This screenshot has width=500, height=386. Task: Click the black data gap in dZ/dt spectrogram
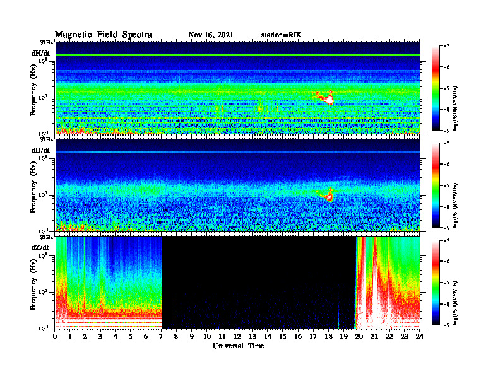[x=258, y=282]
